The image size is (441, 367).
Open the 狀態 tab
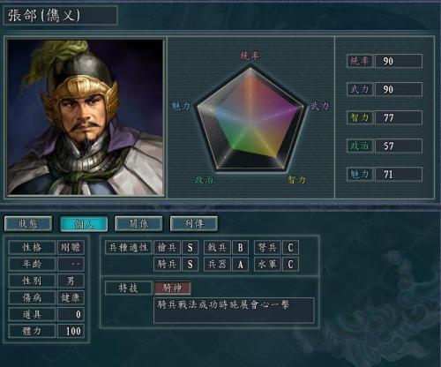click(x=28, y=224)
